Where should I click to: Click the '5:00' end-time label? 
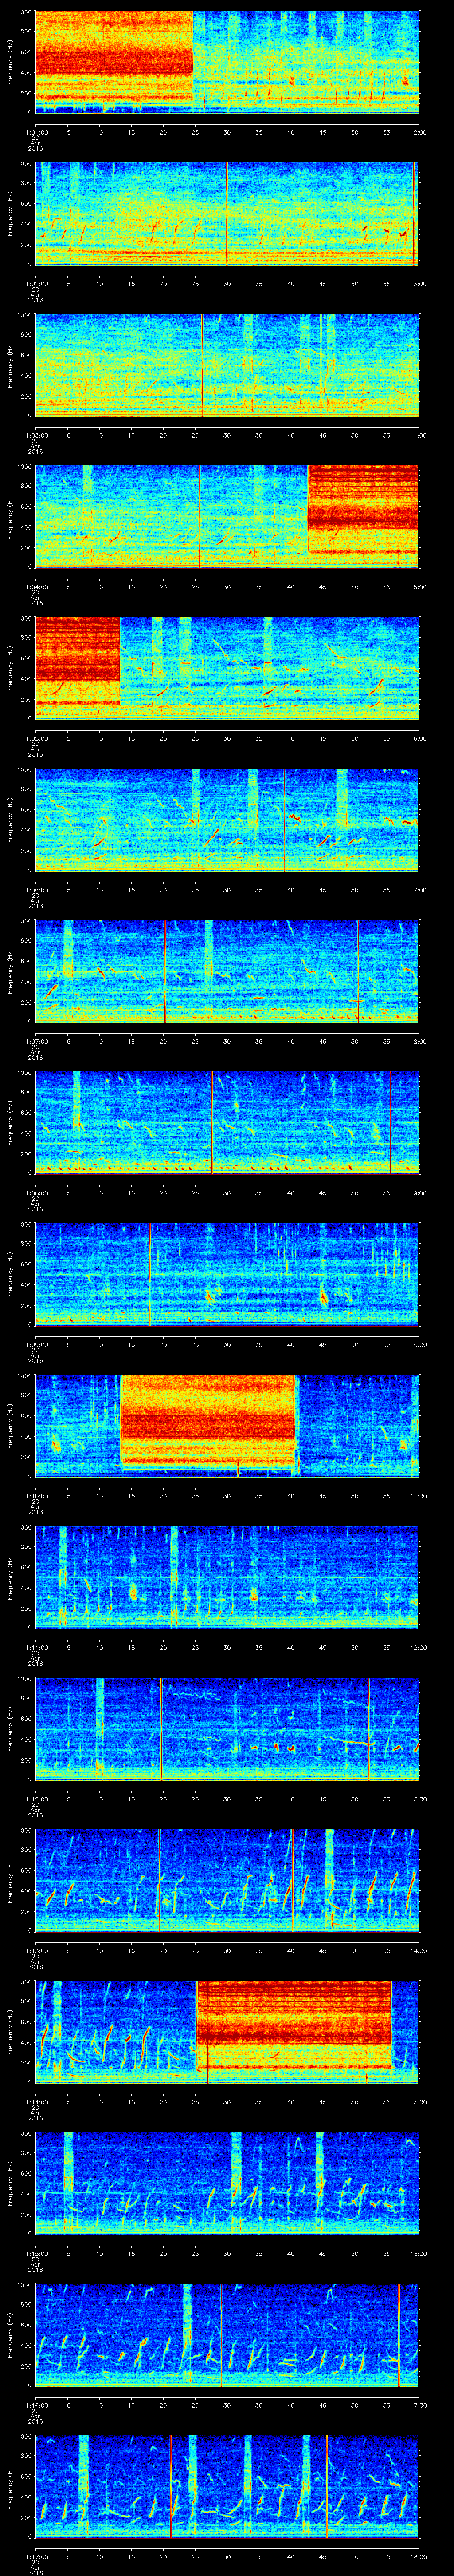click(419, 586)
